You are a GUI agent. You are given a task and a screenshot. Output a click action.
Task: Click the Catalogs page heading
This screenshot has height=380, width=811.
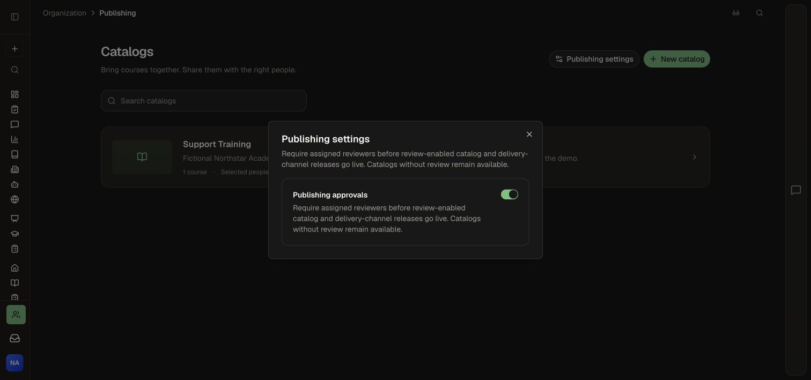127,52
